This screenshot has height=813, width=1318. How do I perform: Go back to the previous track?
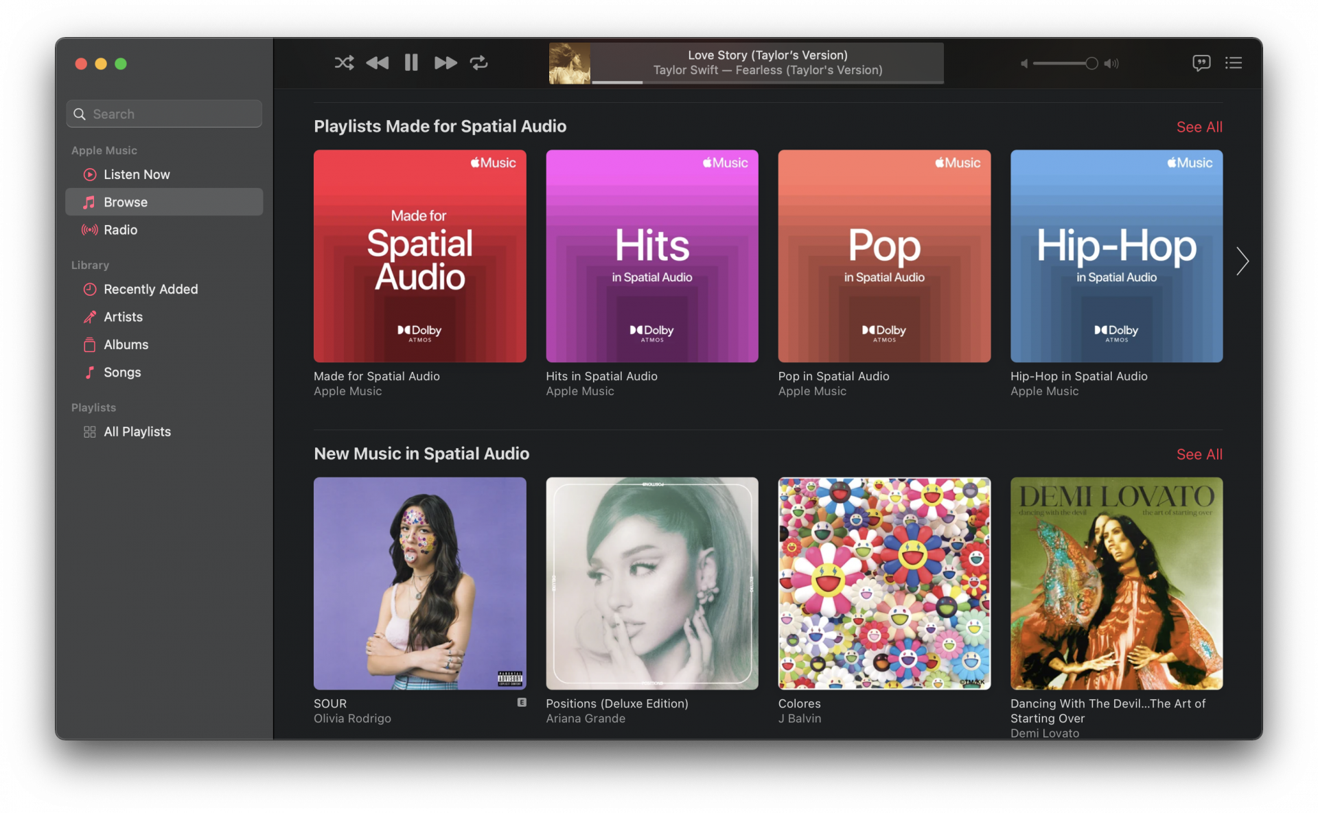tap(377, 63)
